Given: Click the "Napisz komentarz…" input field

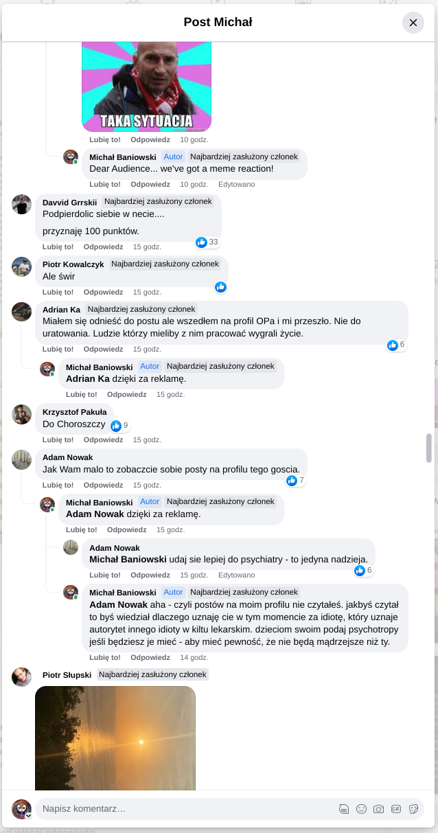Looking at the screenshot, I should tap(185, 809).
